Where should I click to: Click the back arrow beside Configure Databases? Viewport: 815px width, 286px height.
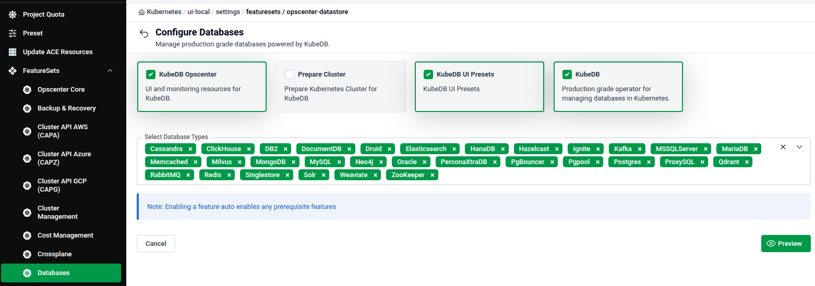[x=144, y=33]
